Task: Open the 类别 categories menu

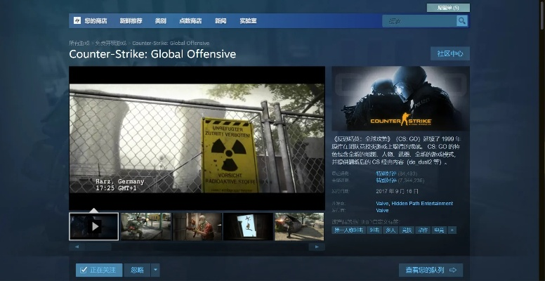Action: [161, 21]
